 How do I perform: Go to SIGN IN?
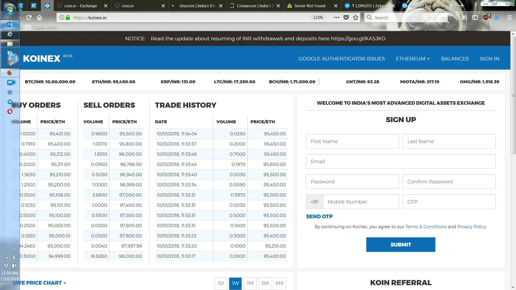489,59
